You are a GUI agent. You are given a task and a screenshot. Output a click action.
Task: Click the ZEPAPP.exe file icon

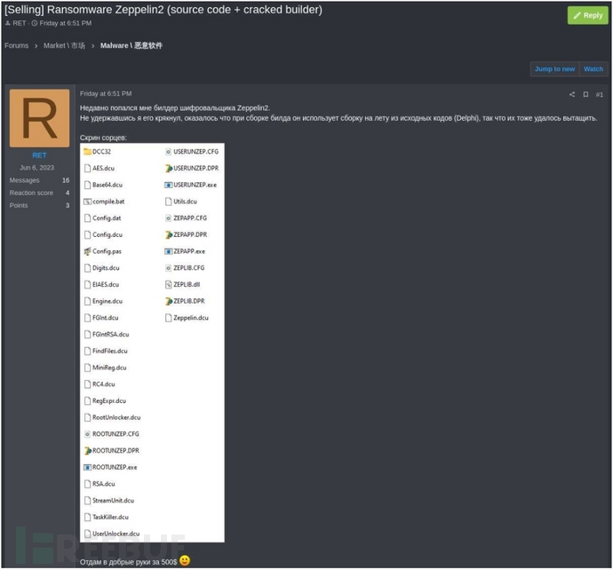coord(169,251)
